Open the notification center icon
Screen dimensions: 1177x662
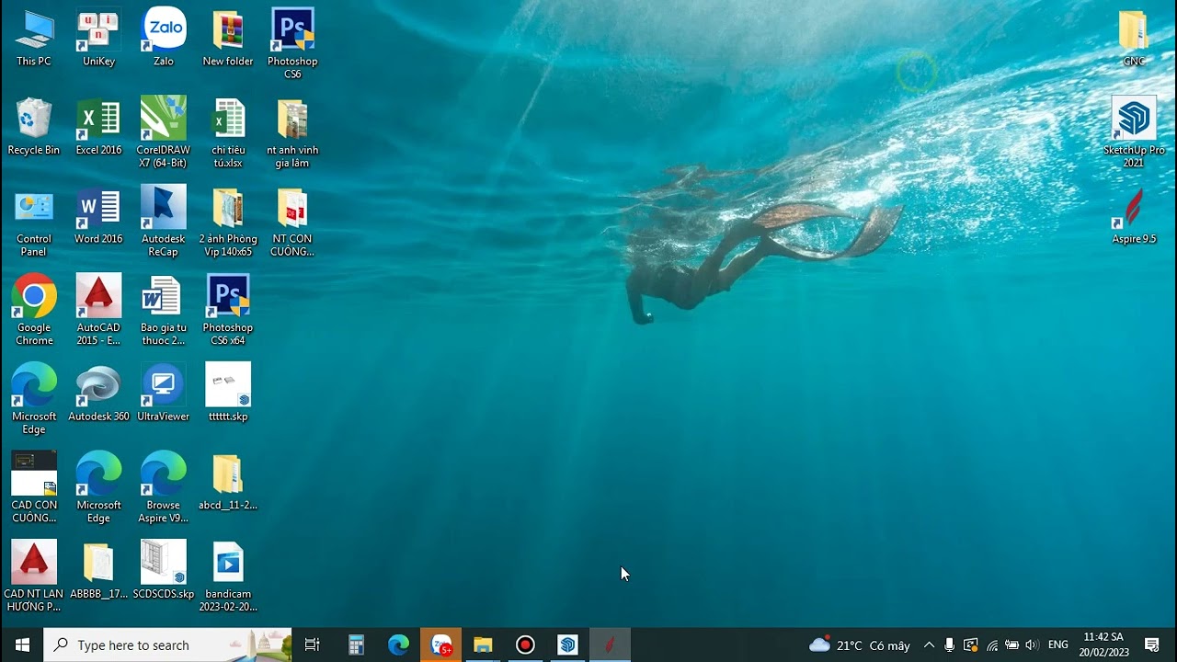[x=1152, y=645]
